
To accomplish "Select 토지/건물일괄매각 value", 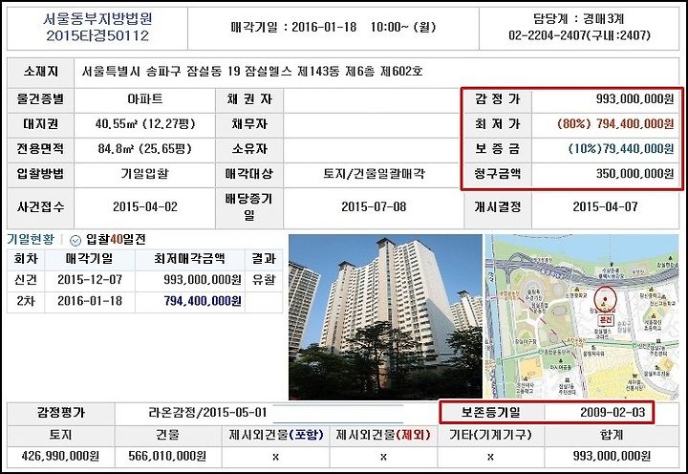I will coord(374,174).
